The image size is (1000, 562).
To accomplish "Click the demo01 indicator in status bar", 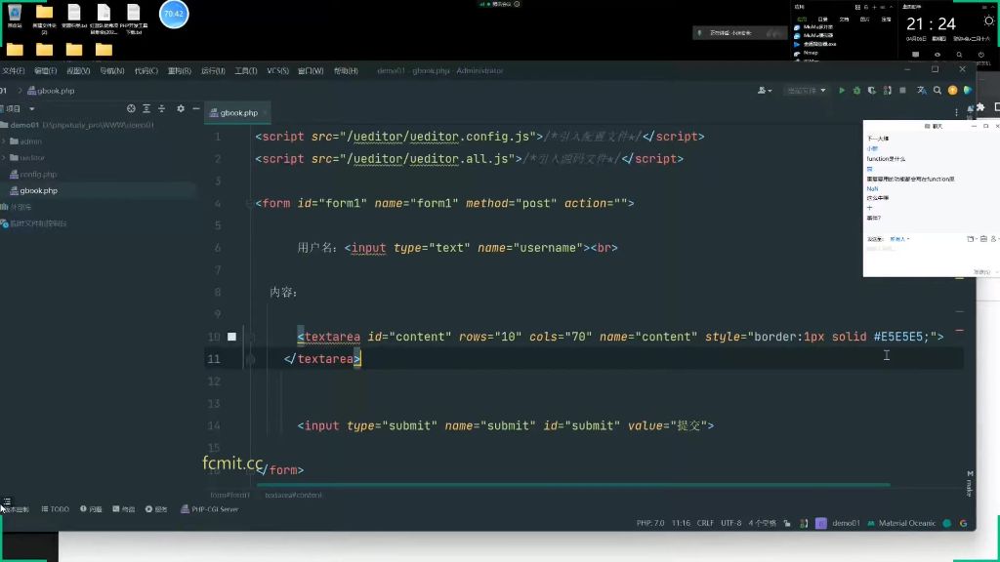I will coord(847,523).
